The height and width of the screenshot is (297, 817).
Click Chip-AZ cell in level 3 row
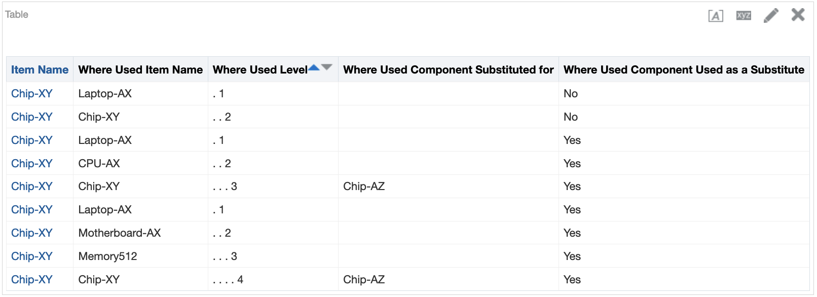[x=364, y=186]
